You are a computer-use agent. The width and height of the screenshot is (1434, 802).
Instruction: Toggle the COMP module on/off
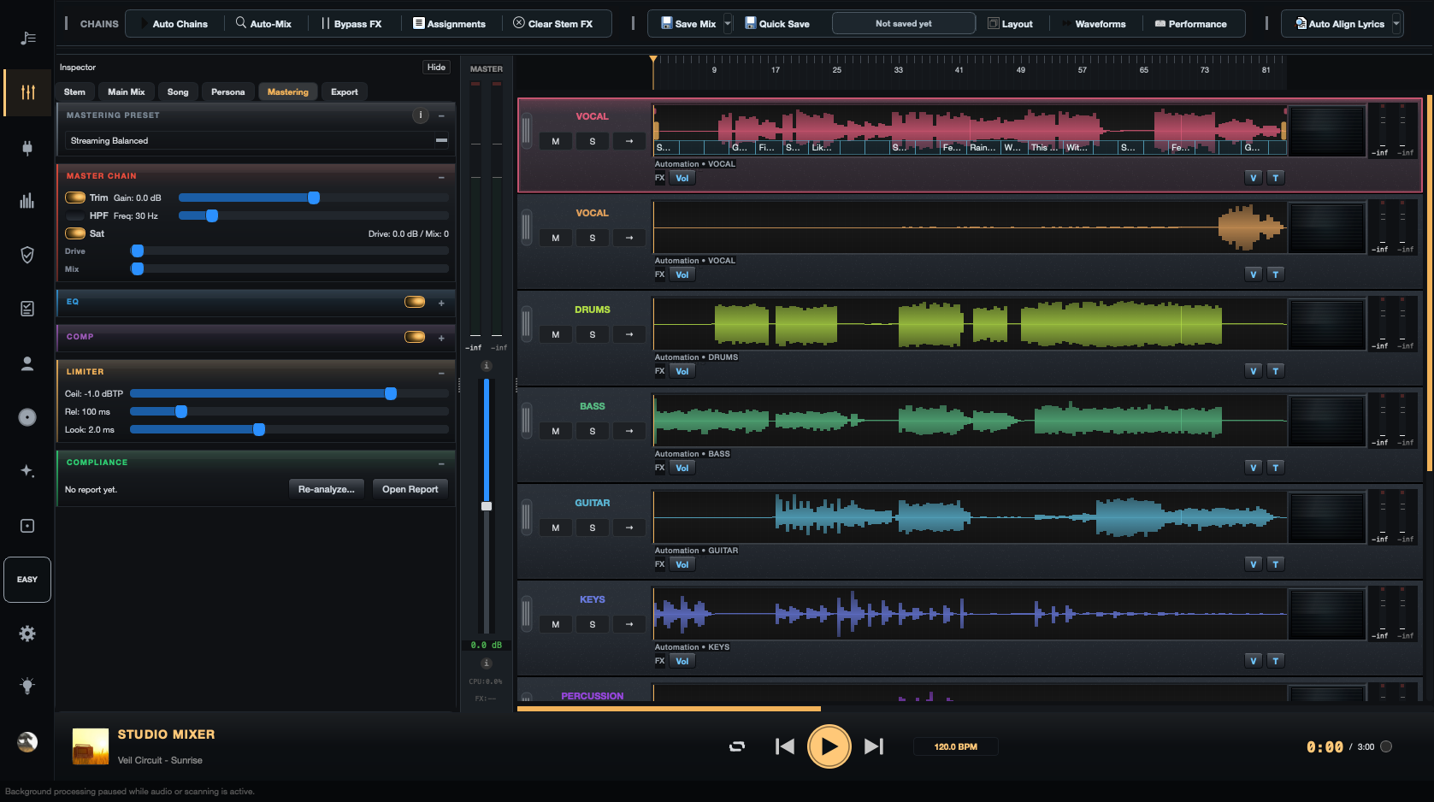(415, 337)
